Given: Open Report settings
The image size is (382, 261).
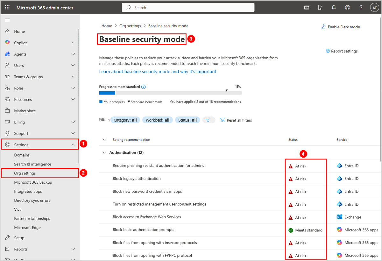Looking at the screenshot, I should (x=342, y=51).
